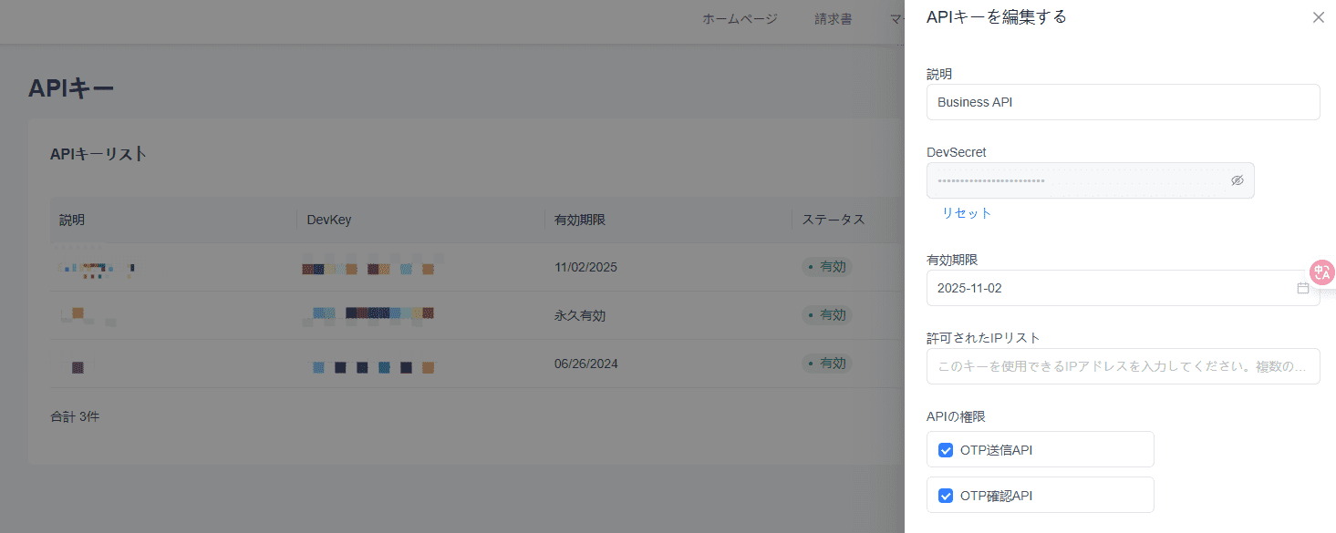Click the 合計 3件 total text

click(75, 416)
